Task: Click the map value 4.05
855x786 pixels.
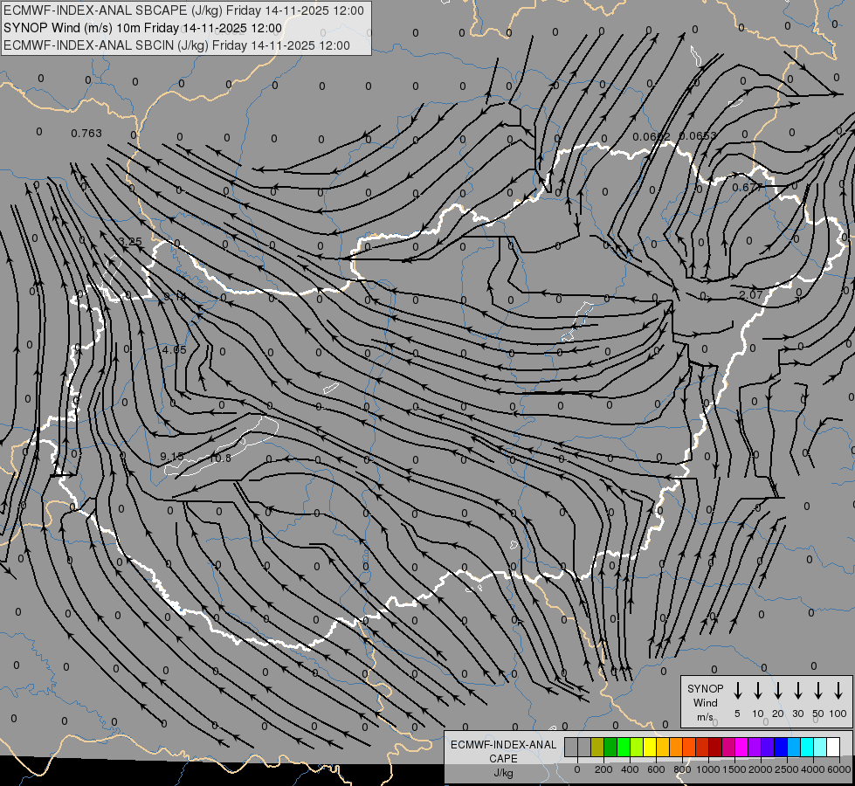Action: (x=175, y=349)
